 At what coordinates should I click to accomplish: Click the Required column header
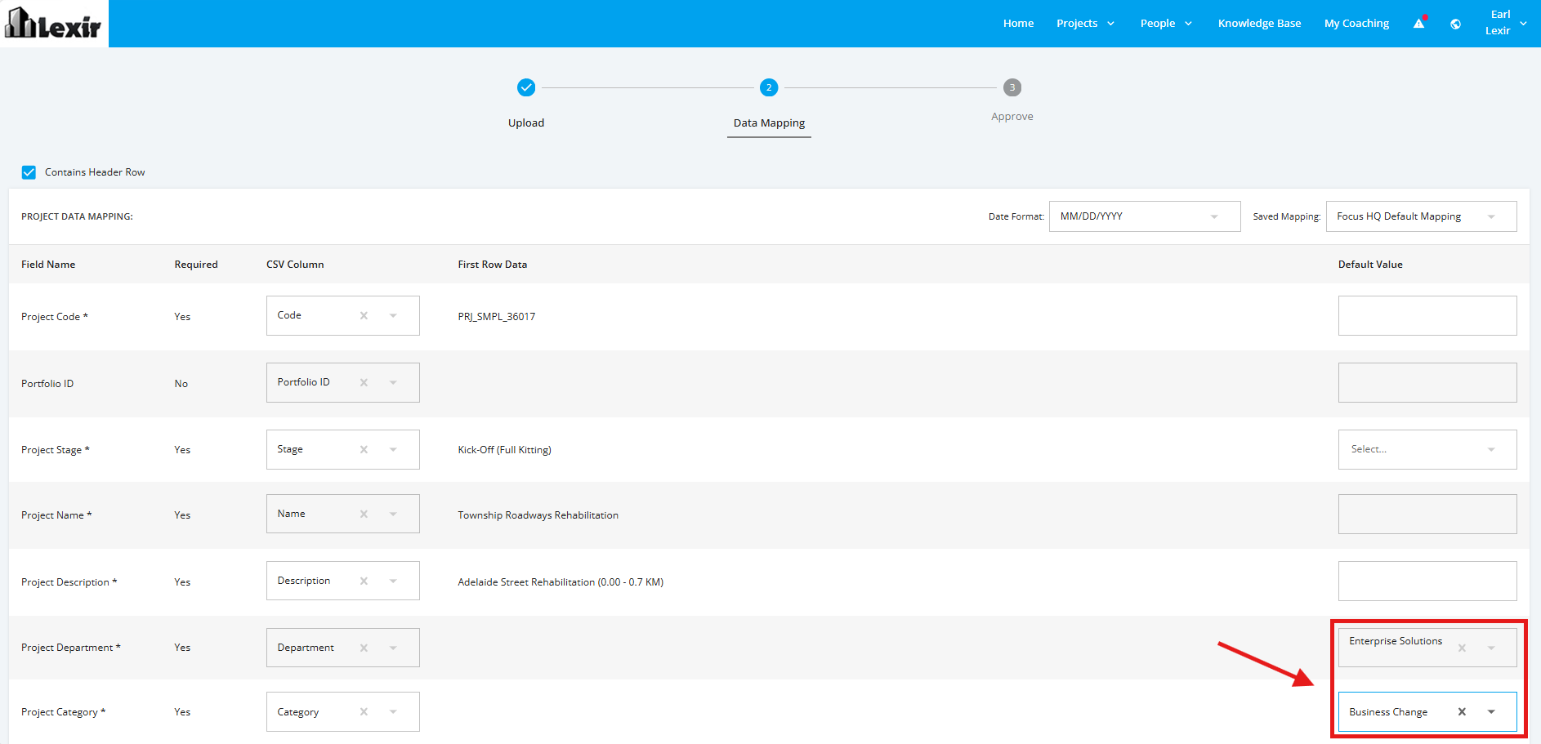pyautogui.click(x=196, y=264)
